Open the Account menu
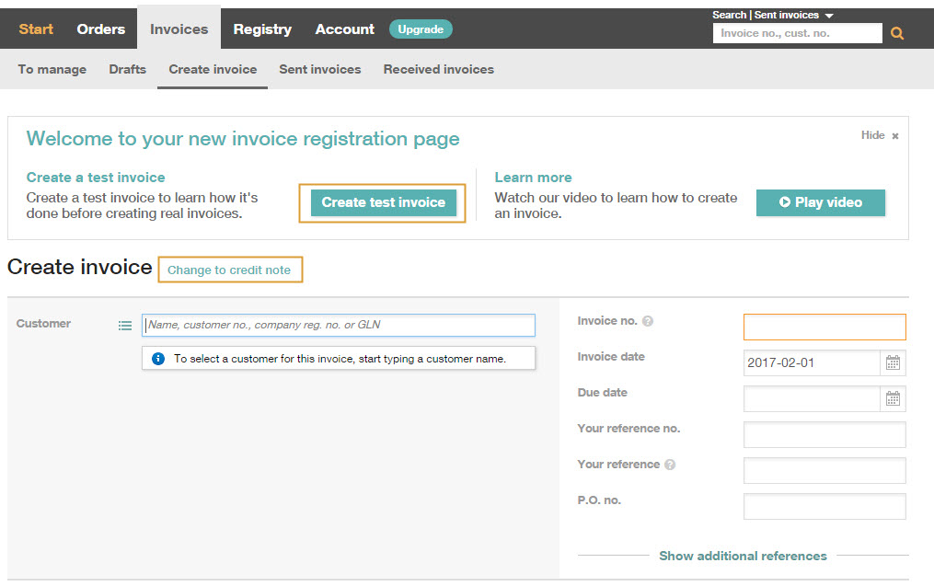 pos(344,29)
